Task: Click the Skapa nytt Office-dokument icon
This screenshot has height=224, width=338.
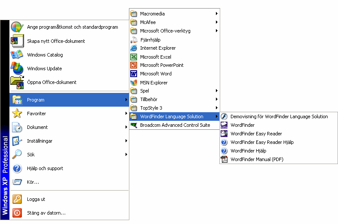Action: click(x=17, y=41)
